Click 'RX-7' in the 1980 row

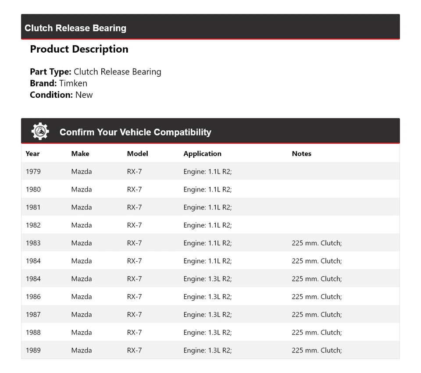(x=135, y=189)
